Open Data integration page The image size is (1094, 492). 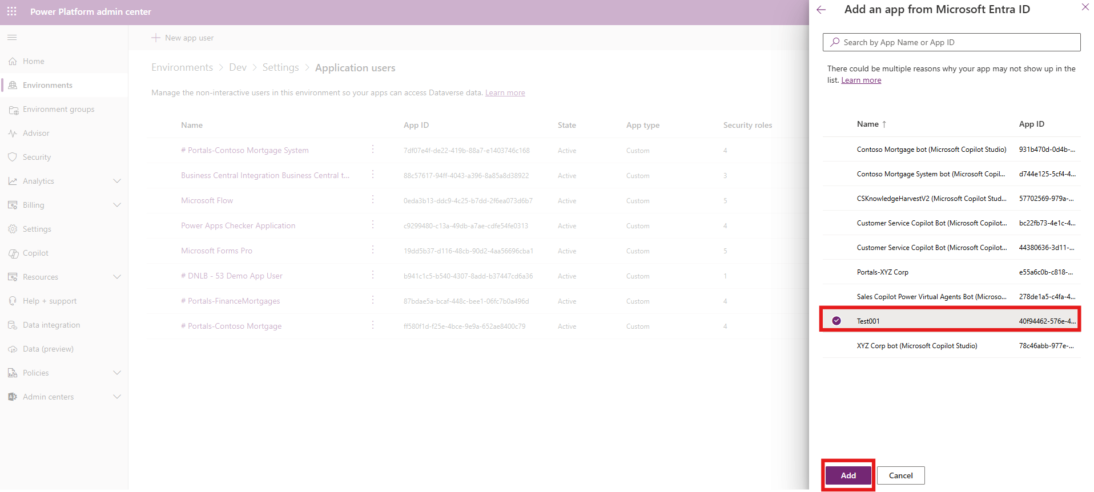51,325
